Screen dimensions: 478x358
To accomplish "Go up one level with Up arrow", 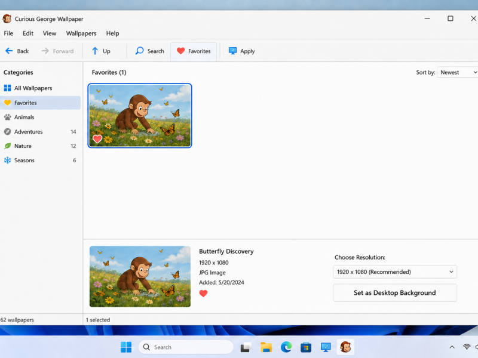I will (x=95, y=51).
